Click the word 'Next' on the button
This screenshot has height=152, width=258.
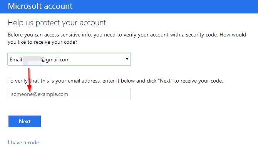coord(25,121)
